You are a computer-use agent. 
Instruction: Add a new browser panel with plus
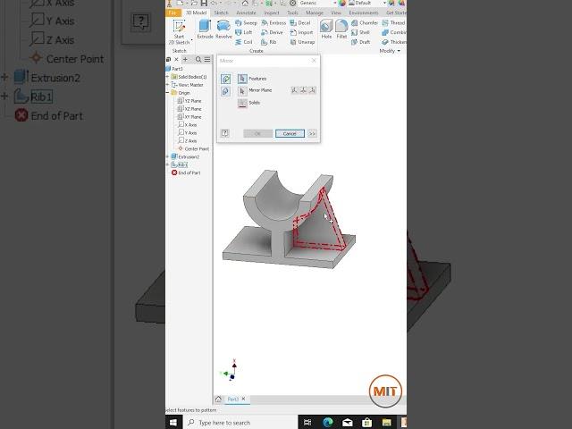(185, 60)
